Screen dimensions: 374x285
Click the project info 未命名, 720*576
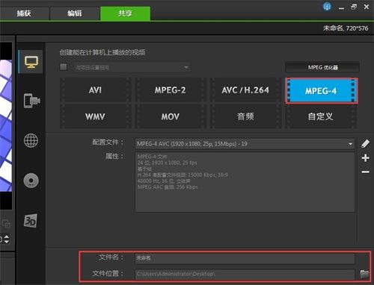(346, 28)
